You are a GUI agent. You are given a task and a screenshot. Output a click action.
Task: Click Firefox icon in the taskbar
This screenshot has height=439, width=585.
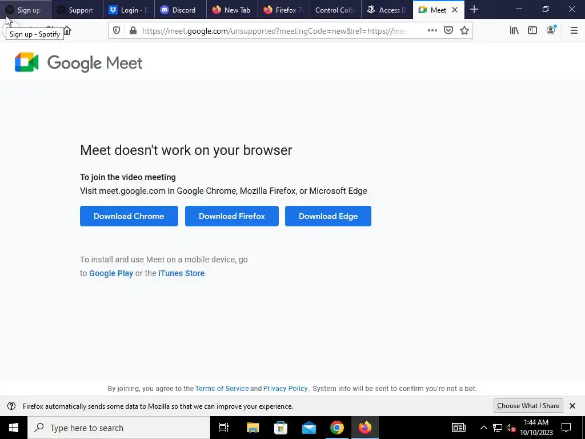coord(365,428)
